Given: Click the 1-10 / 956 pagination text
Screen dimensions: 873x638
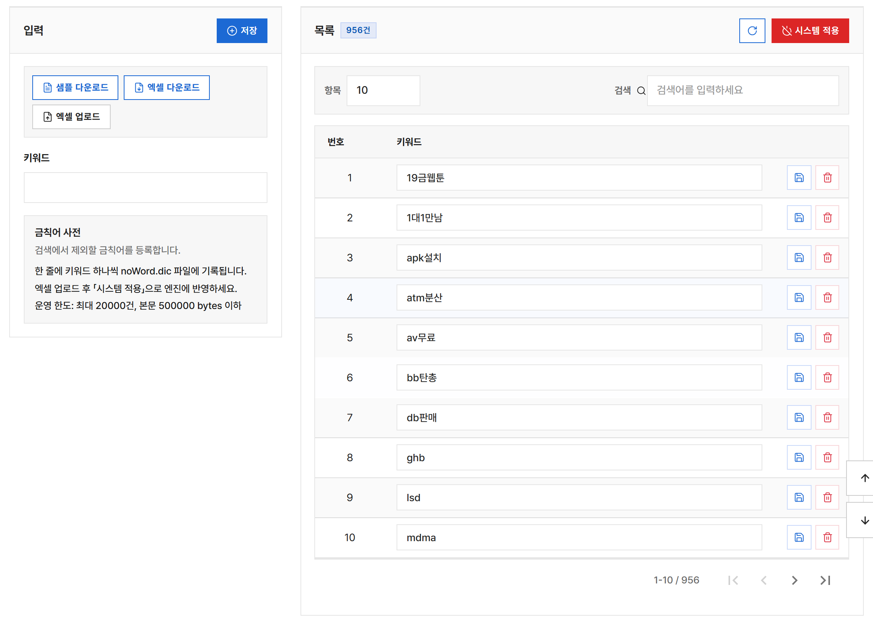Looking at the screenshot, I should (x=676, y=580).
